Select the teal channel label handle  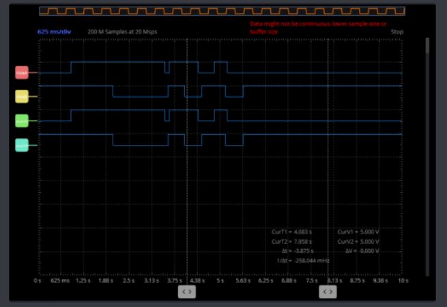click(22, 145)
